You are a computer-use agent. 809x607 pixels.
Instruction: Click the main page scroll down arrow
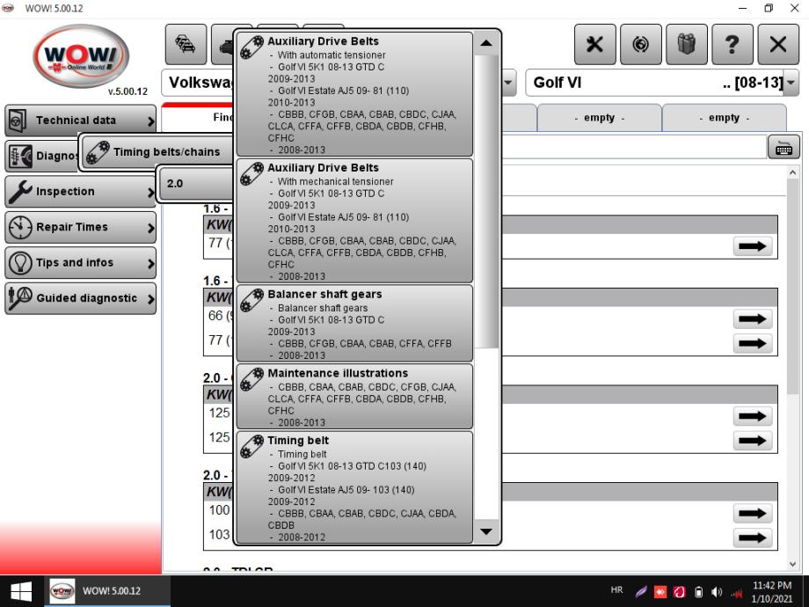[793, 565]
